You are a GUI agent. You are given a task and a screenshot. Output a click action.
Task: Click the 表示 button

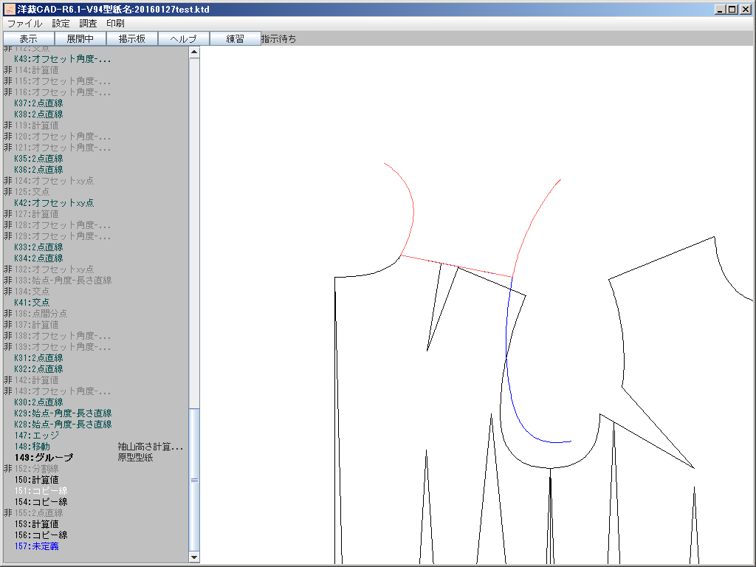click(x=29, y=38)
